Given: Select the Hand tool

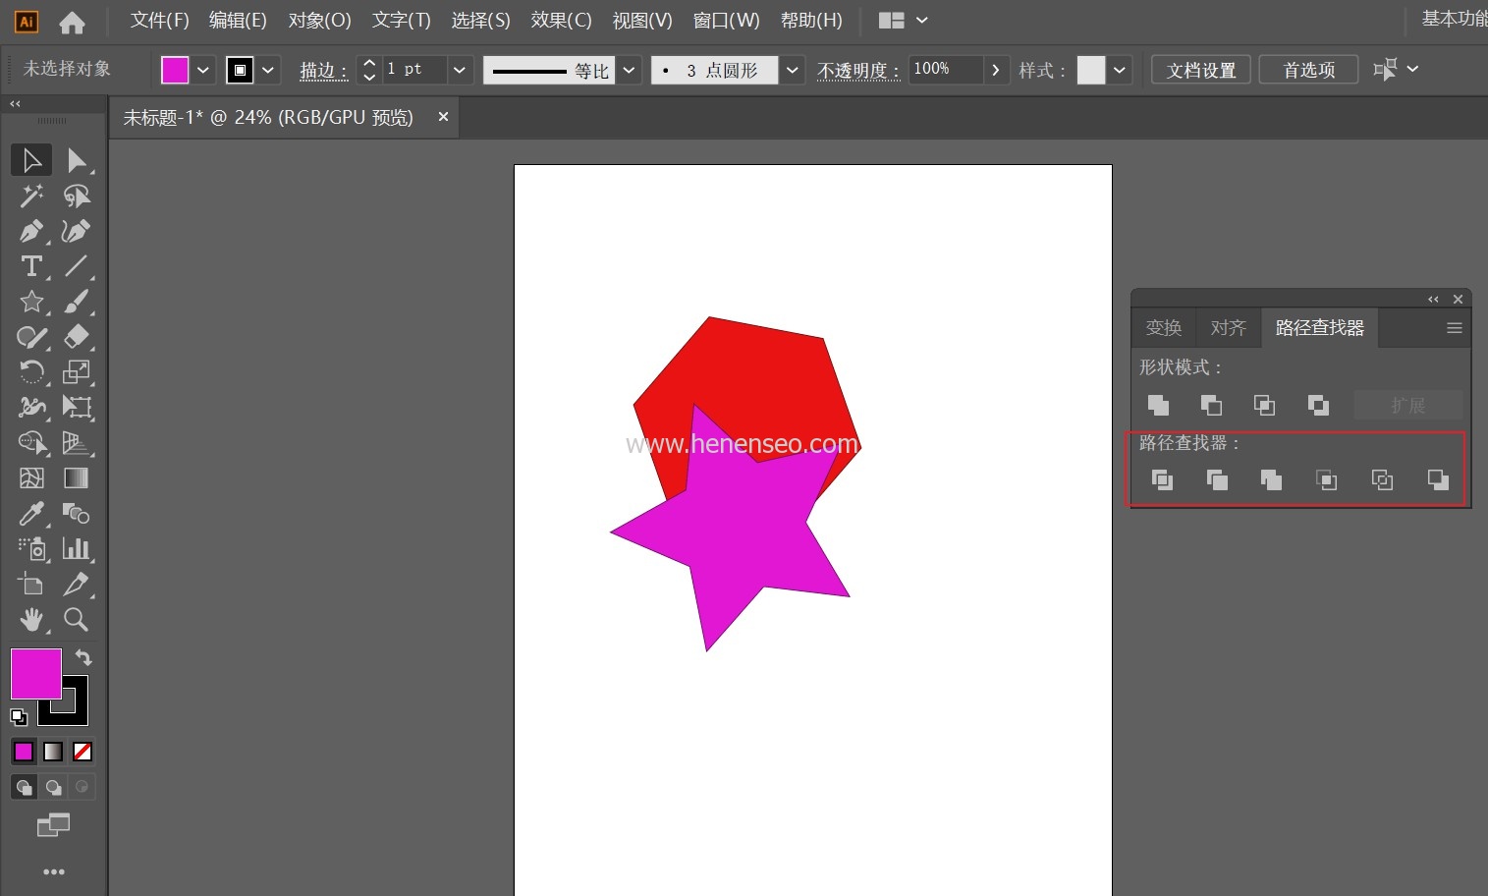Looking at the screenshot, I should point(31,619).
